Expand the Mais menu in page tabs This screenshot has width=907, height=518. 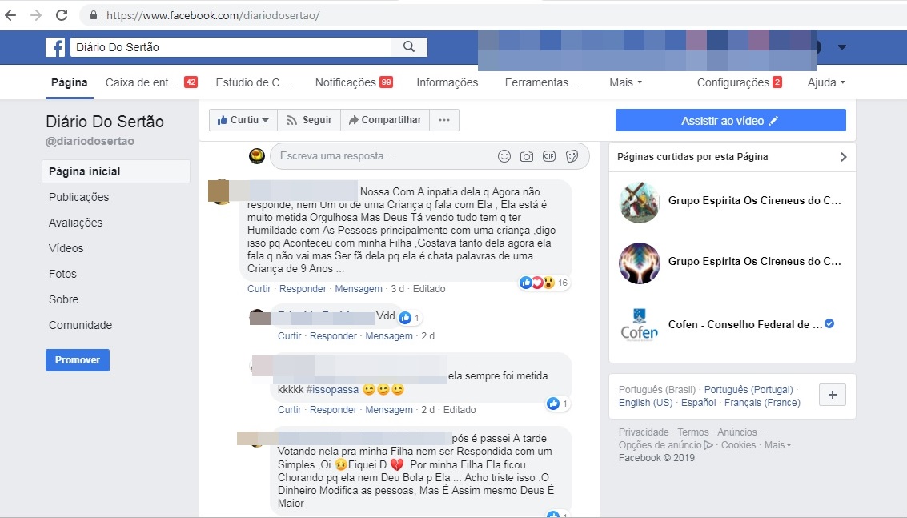(625, 82)
